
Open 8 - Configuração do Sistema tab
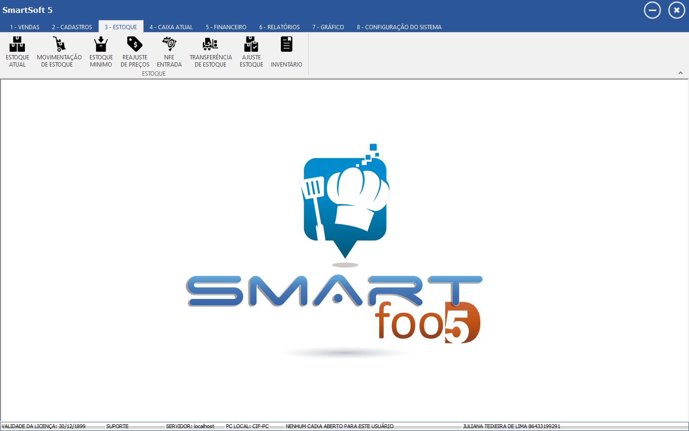pos(399,27)
